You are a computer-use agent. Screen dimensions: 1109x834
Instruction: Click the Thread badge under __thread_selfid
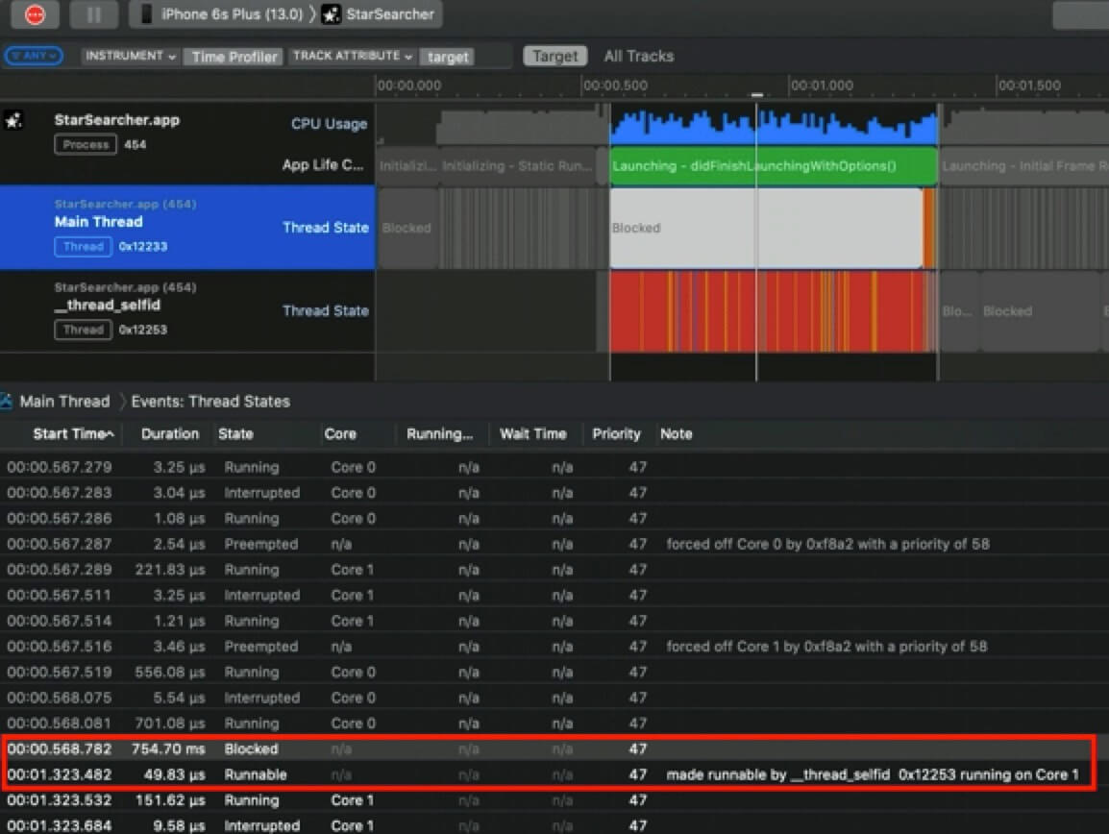point(83,330)
